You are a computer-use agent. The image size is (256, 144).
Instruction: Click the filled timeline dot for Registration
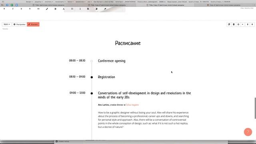[92, 77]
